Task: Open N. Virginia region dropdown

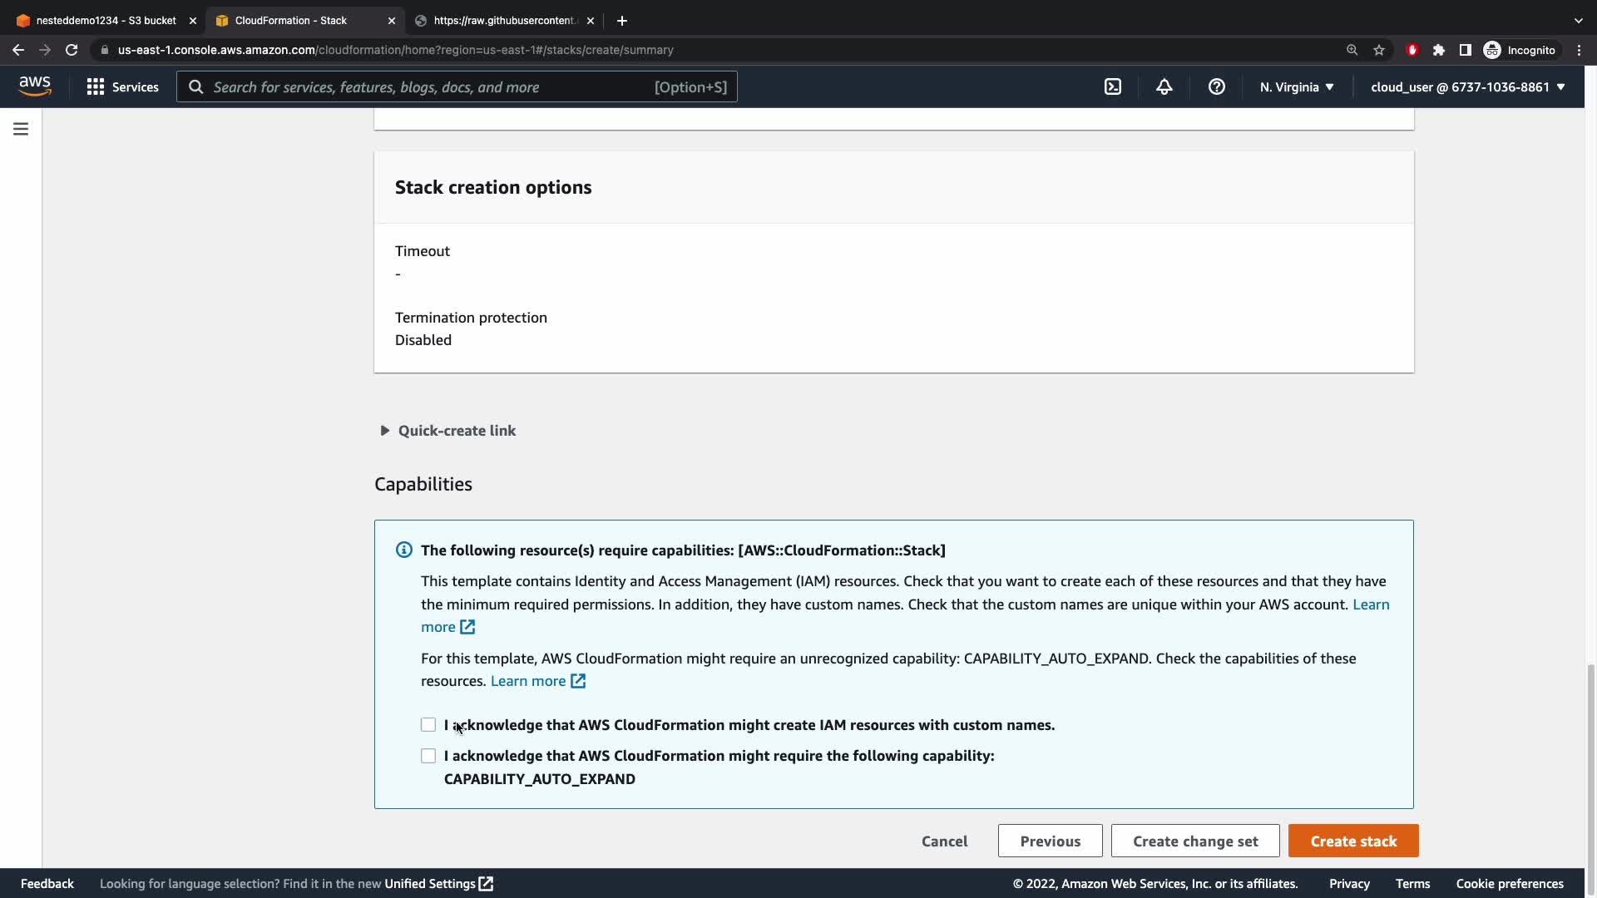Action: pos(1297,87)
